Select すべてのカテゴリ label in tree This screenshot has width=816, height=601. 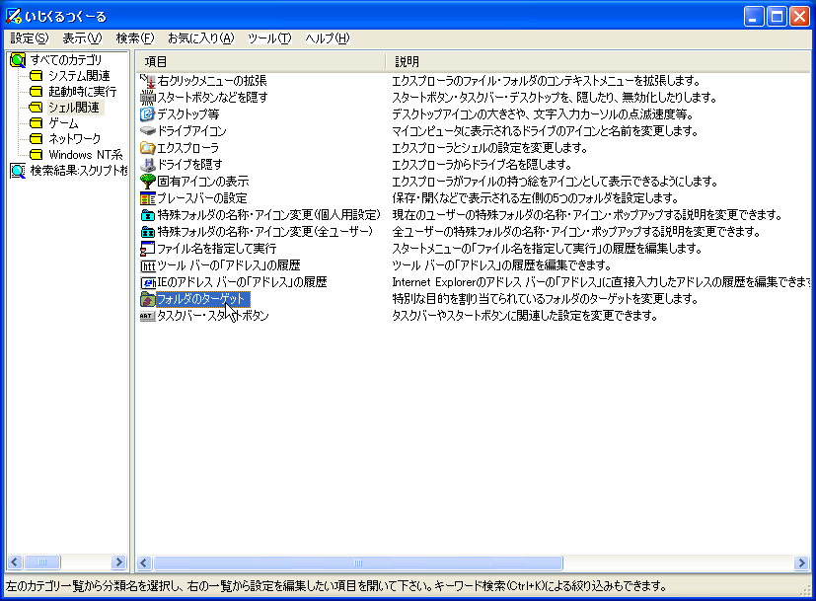66,60
